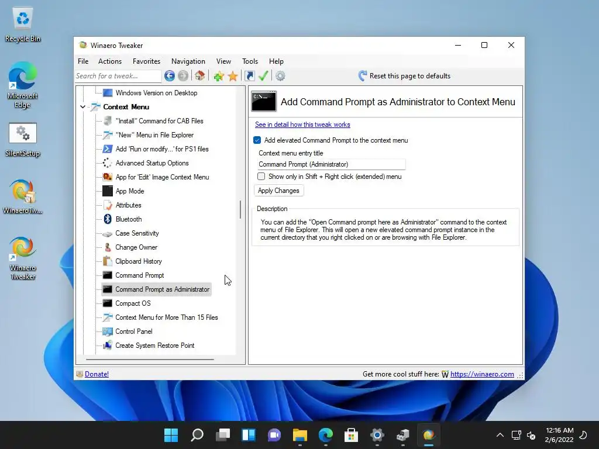This screenshot has width=599, height=449.
Task: Select the Winaero Tweaker desktop shortcut
Action: point(23,258)
